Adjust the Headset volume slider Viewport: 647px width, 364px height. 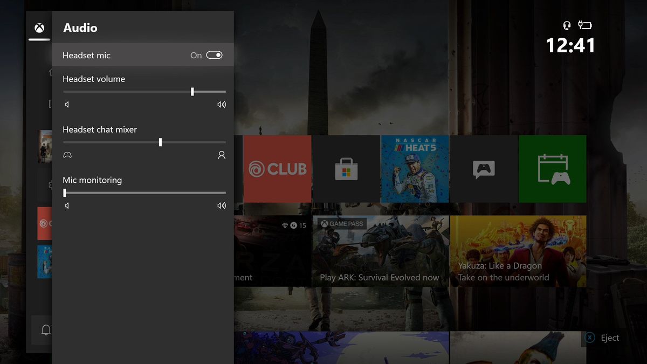coord(192,91)
